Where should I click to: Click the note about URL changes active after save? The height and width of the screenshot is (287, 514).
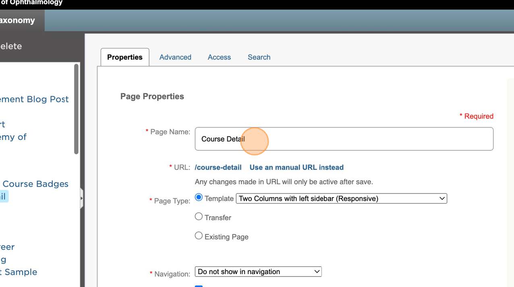click(284, 182)
